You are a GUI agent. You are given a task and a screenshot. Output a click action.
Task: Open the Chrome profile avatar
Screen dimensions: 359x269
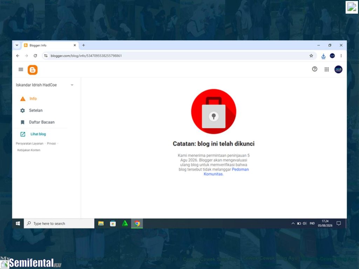coord(332,56)
